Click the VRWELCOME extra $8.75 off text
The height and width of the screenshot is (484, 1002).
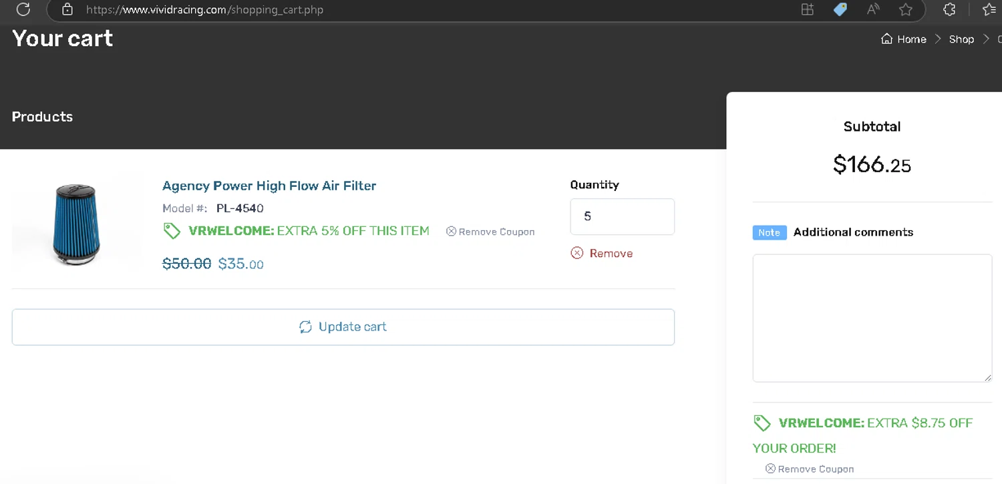point(863,435)
